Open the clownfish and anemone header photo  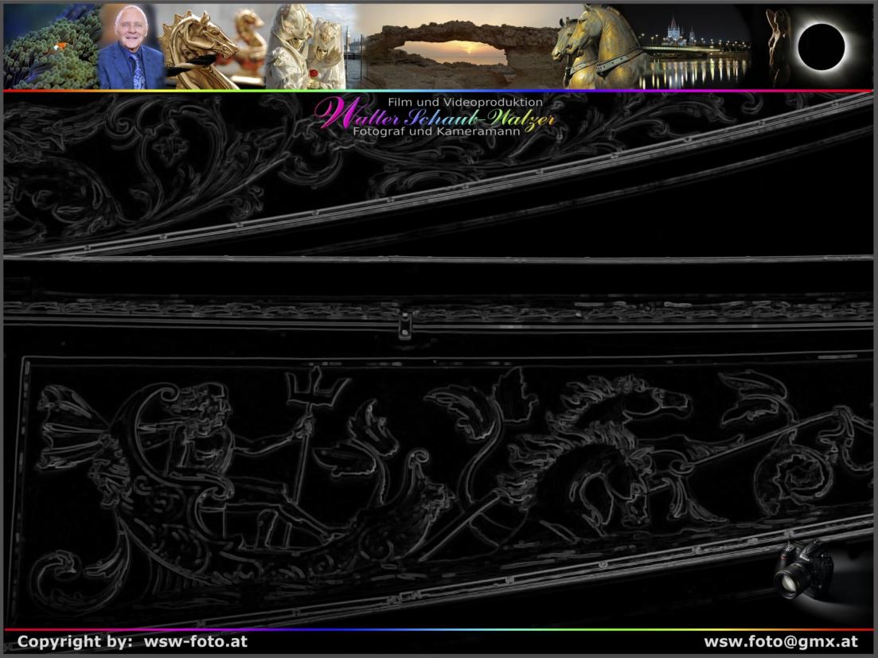(51, 47)
